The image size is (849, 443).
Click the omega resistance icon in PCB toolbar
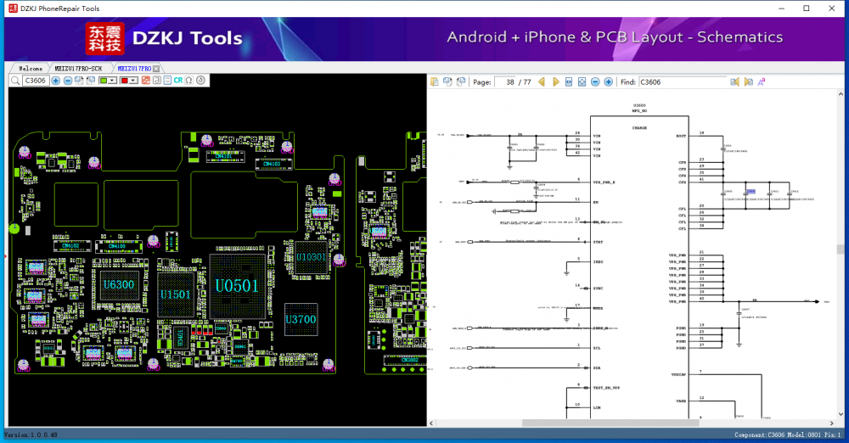(188, 81)
